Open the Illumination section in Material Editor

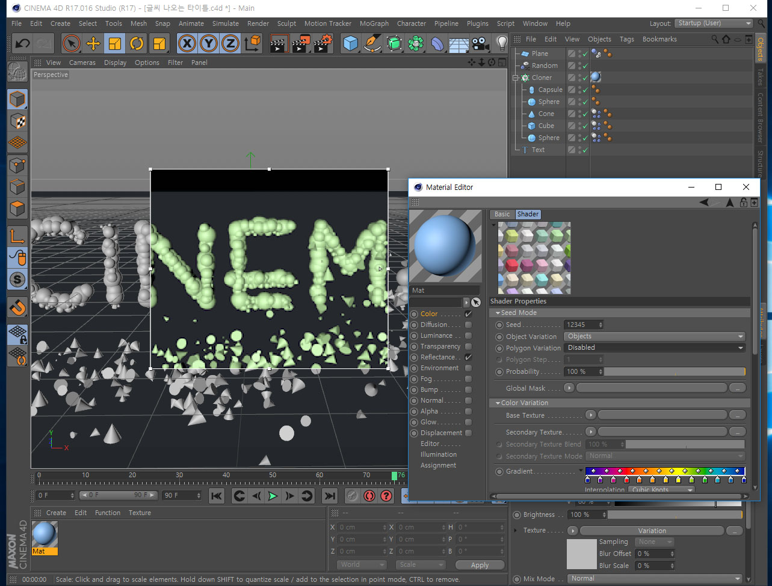click(x=438, y=454)
